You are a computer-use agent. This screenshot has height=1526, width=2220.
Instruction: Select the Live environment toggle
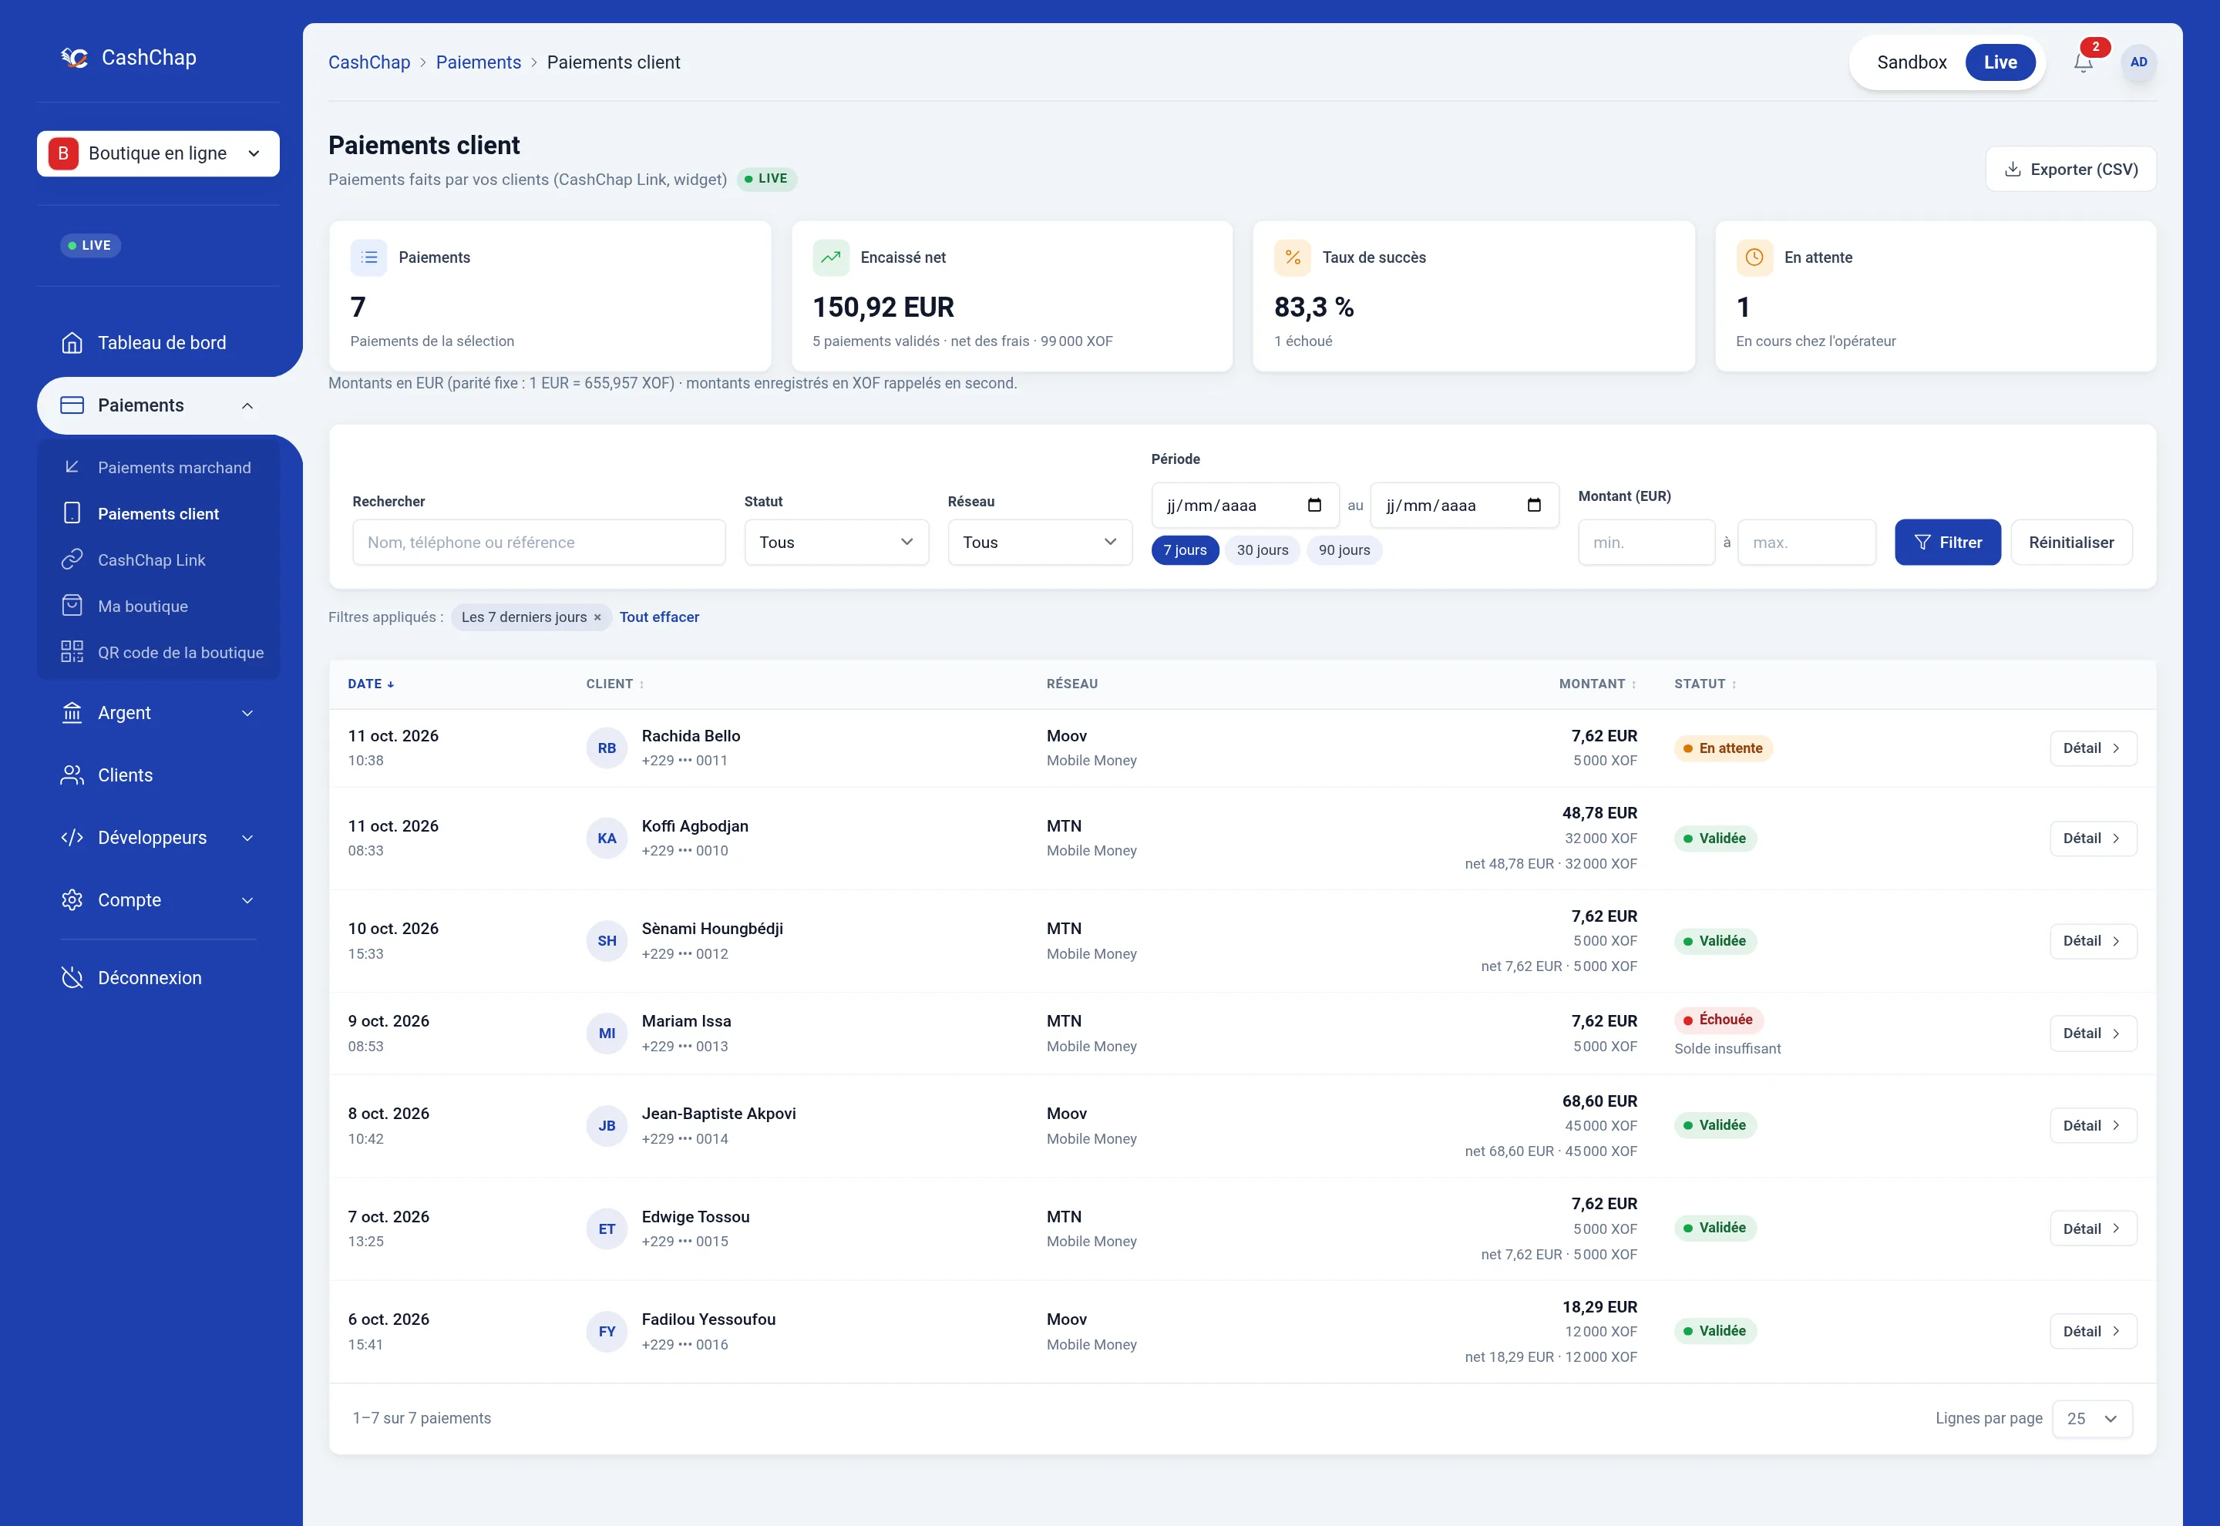click(2000, 62)
